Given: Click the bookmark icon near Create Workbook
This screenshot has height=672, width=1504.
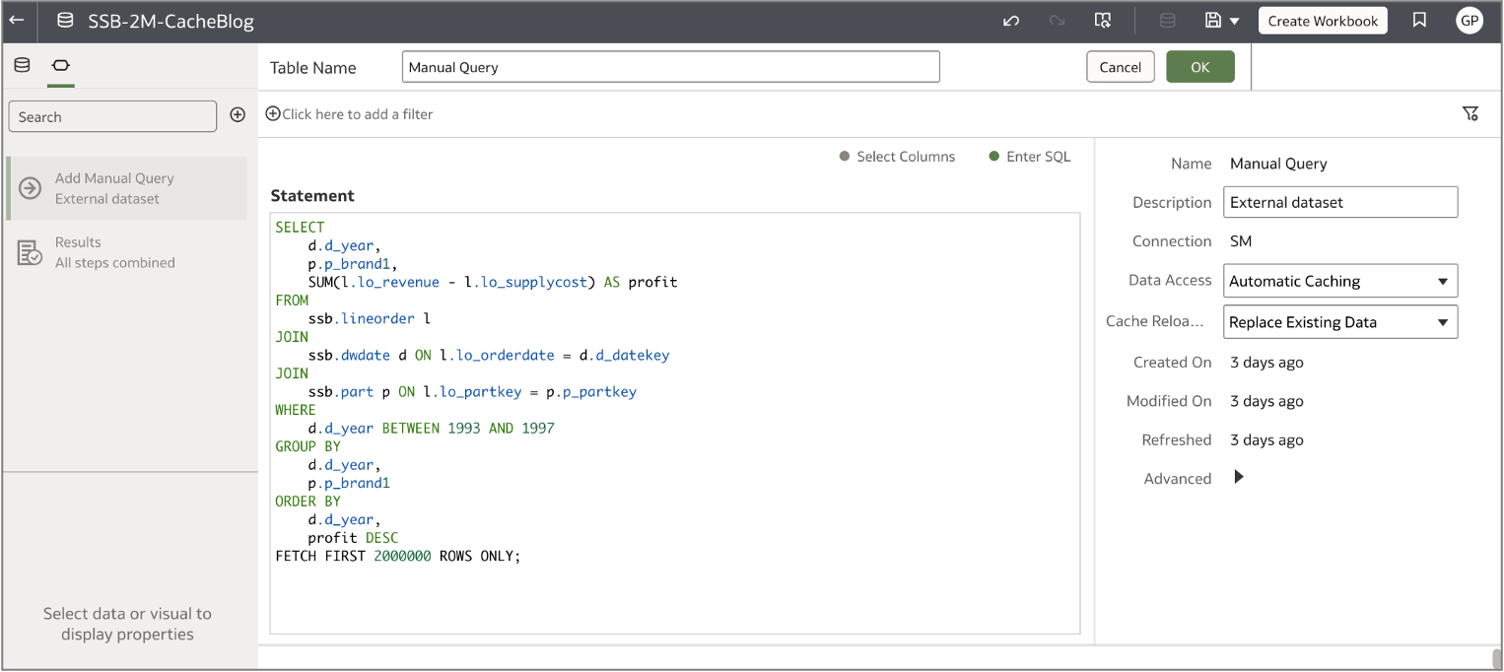Looking at the screenshot, I should pos(1420,20).
